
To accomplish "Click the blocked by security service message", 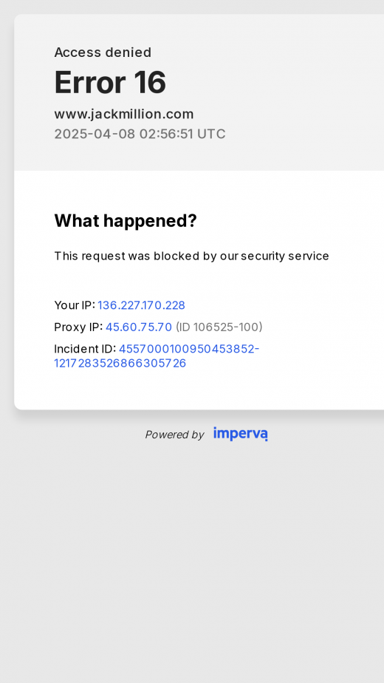I will click(x=191, y=256).
